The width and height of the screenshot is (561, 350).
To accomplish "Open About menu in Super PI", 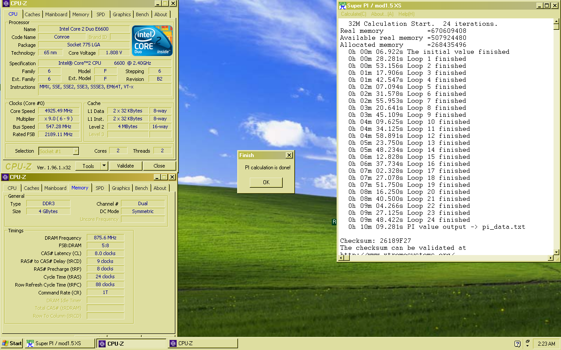I will pos(382,14).
